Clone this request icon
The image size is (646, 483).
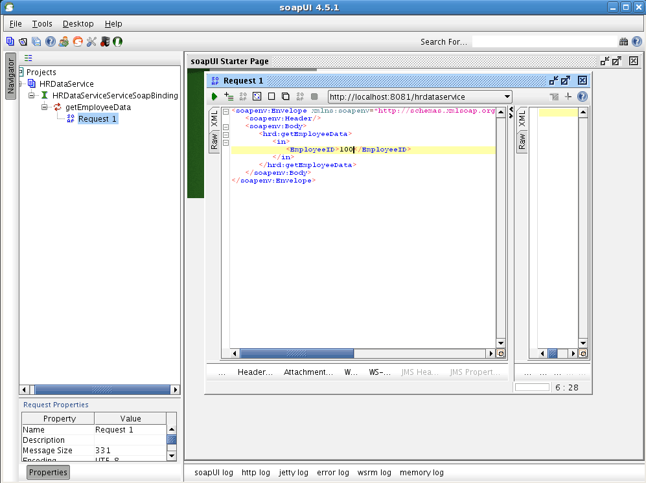point(286,96)
